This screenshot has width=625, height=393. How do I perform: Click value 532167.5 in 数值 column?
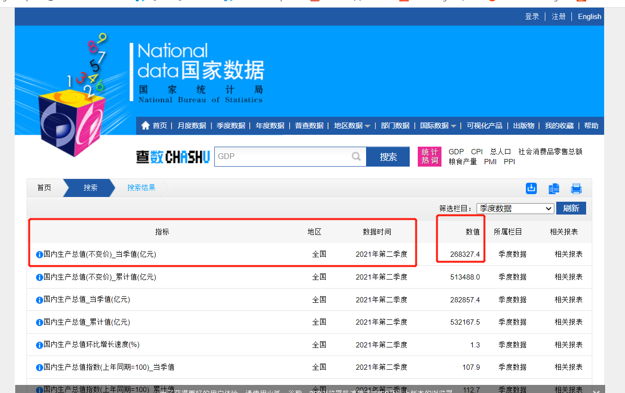465,322
